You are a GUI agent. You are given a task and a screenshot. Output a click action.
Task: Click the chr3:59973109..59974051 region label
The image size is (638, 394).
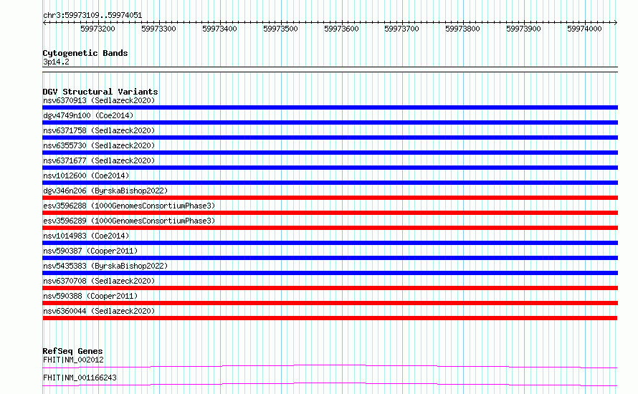pos(92,16)
